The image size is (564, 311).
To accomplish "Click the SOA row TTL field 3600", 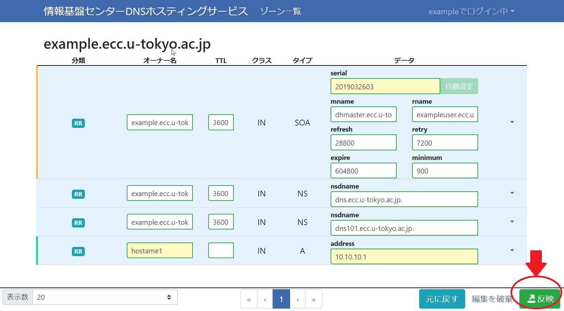I will pyautogui.click(x=221, y=122).
